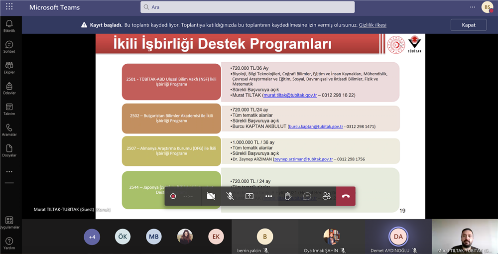Open the Gizlilik ilkesi link
The height and width of the screenshot is (254, 498).
373,25
